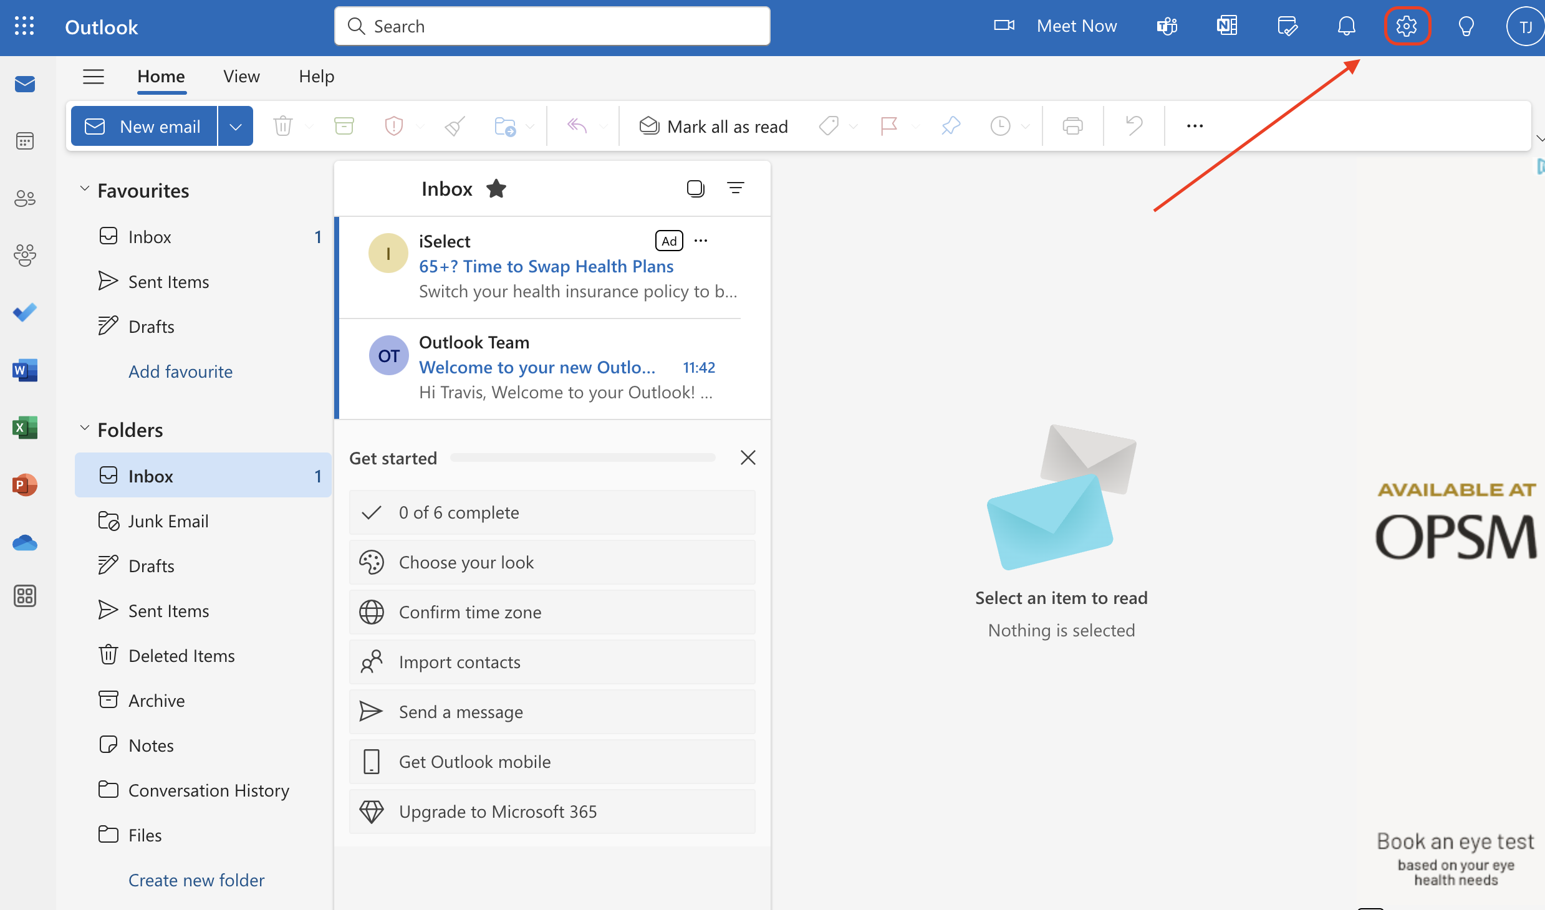Open Categorise tag dropdown arrow
This screenshot has height=910, width=1545.
point(854,127)
